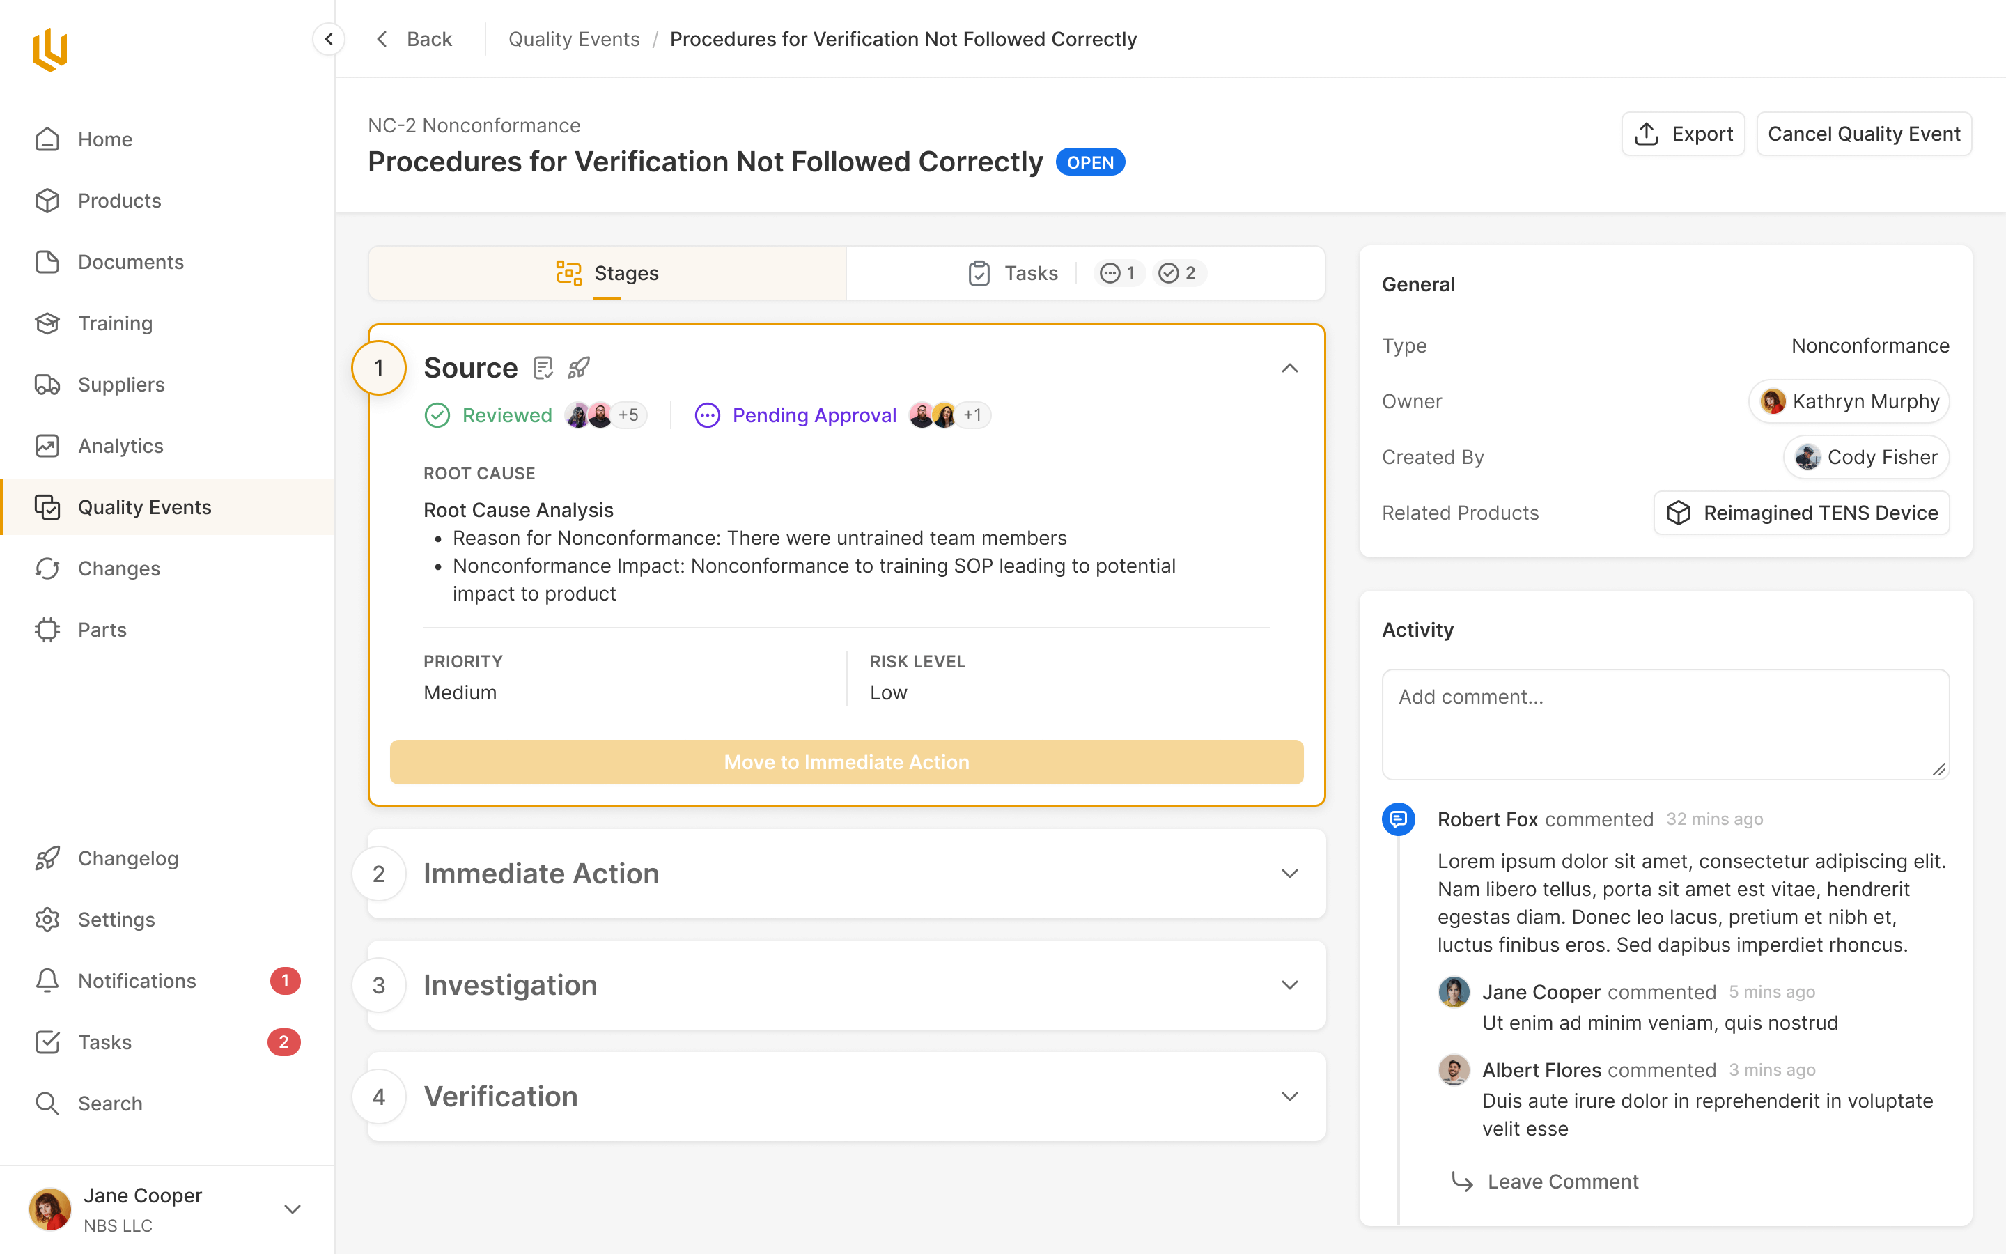This screenshot has height=1254, width=2006.
Task: Open Analytics in the sidebar
Action: tap(120, 446)
